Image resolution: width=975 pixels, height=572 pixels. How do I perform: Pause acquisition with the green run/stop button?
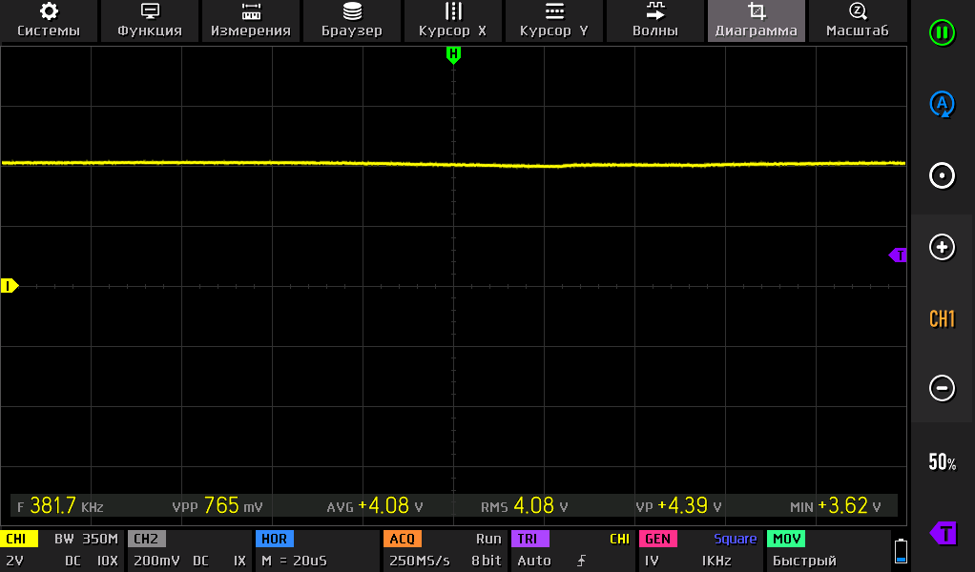942,33
